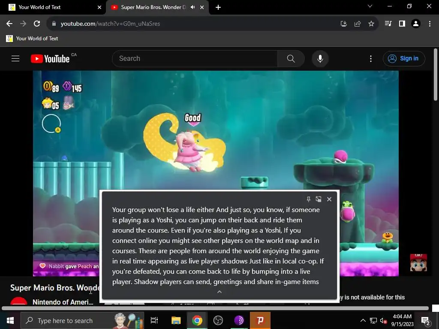Open the notification center icon
Viewport: 439px width, 329px height.
[426, 320]
